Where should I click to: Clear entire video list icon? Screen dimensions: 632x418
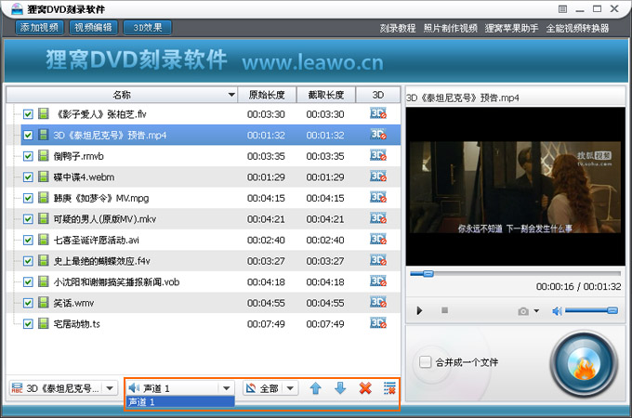[x=389, y=388]
